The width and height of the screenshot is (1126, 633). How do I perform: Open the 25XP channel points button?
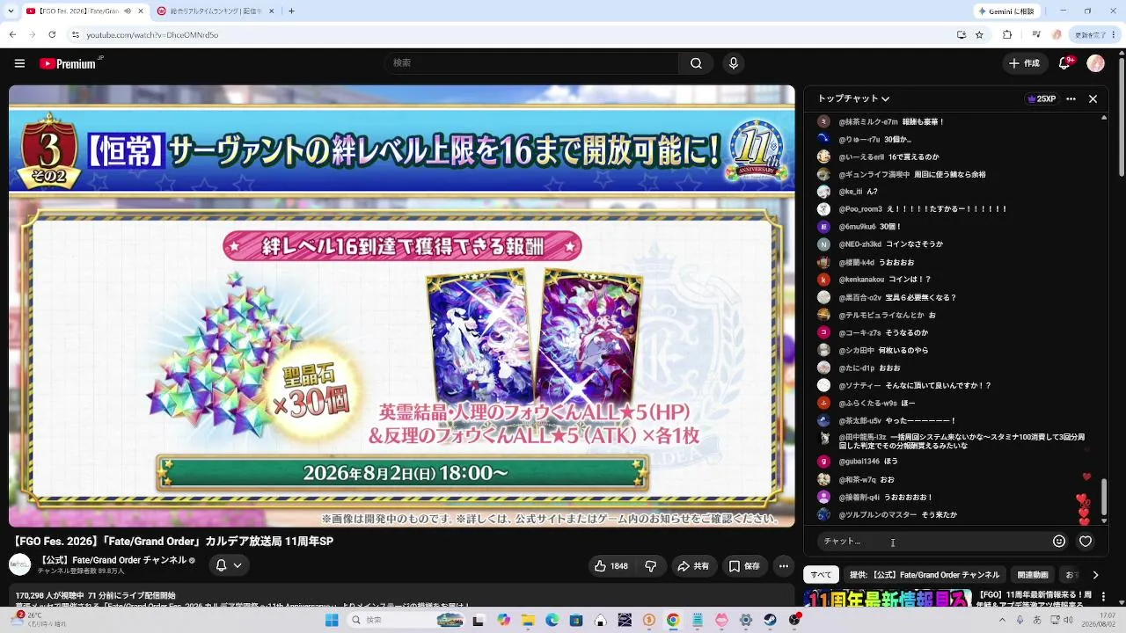[1042, 99]
